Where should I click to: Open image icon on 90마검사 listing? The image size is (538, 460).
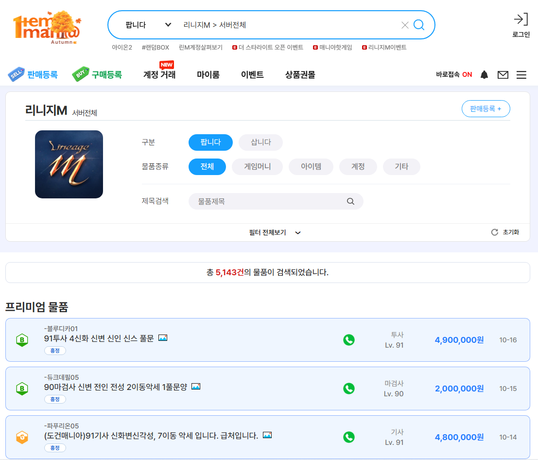(x=196, y=387)
